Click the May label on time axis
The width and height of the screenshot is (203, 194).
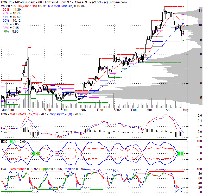(186, 110)
